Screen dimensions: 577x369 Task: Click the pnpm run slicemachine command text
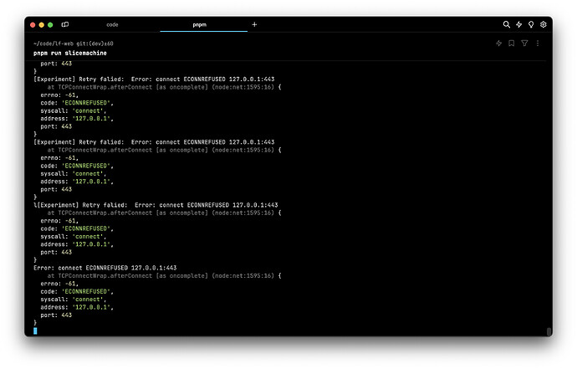coord(70,53)
